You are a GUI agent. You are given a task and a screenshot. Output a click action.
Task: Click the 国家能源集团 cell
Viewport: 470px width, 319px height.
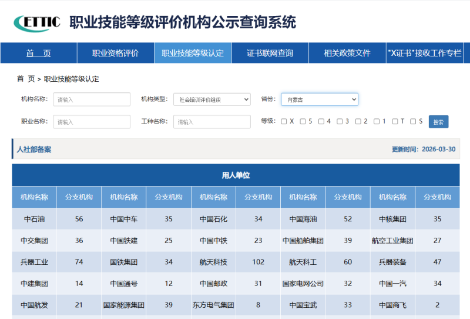tap(124, 305)
